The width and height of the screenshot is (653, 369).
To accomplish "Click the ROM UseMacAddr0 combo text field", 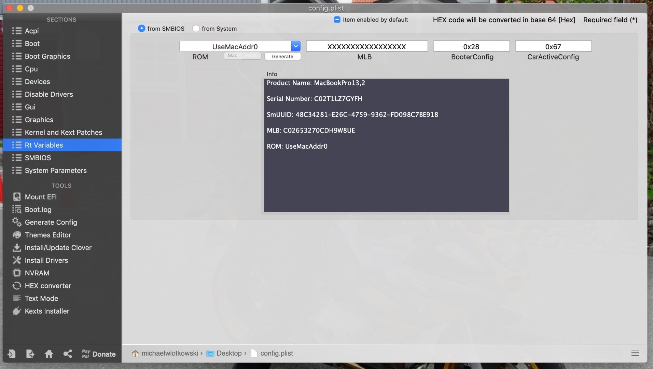I will (235, 46).
